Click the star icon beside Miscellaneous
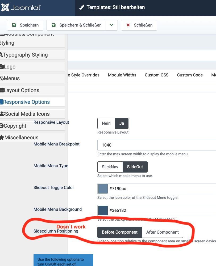The image size is (216, 266). pos(2,138)
